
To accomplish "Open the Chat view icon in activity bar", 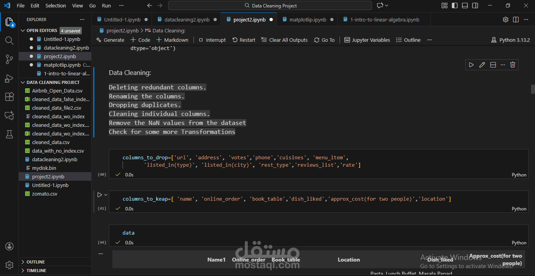I will (9, 116).
